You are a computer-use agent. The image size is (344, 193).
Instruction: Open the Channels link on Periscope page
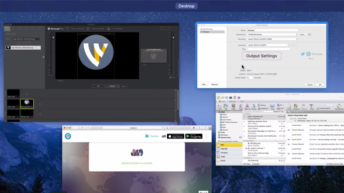pos(152,136)
